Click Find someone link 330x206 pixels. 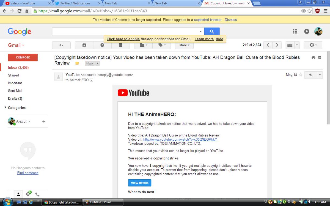pos(28,173)
